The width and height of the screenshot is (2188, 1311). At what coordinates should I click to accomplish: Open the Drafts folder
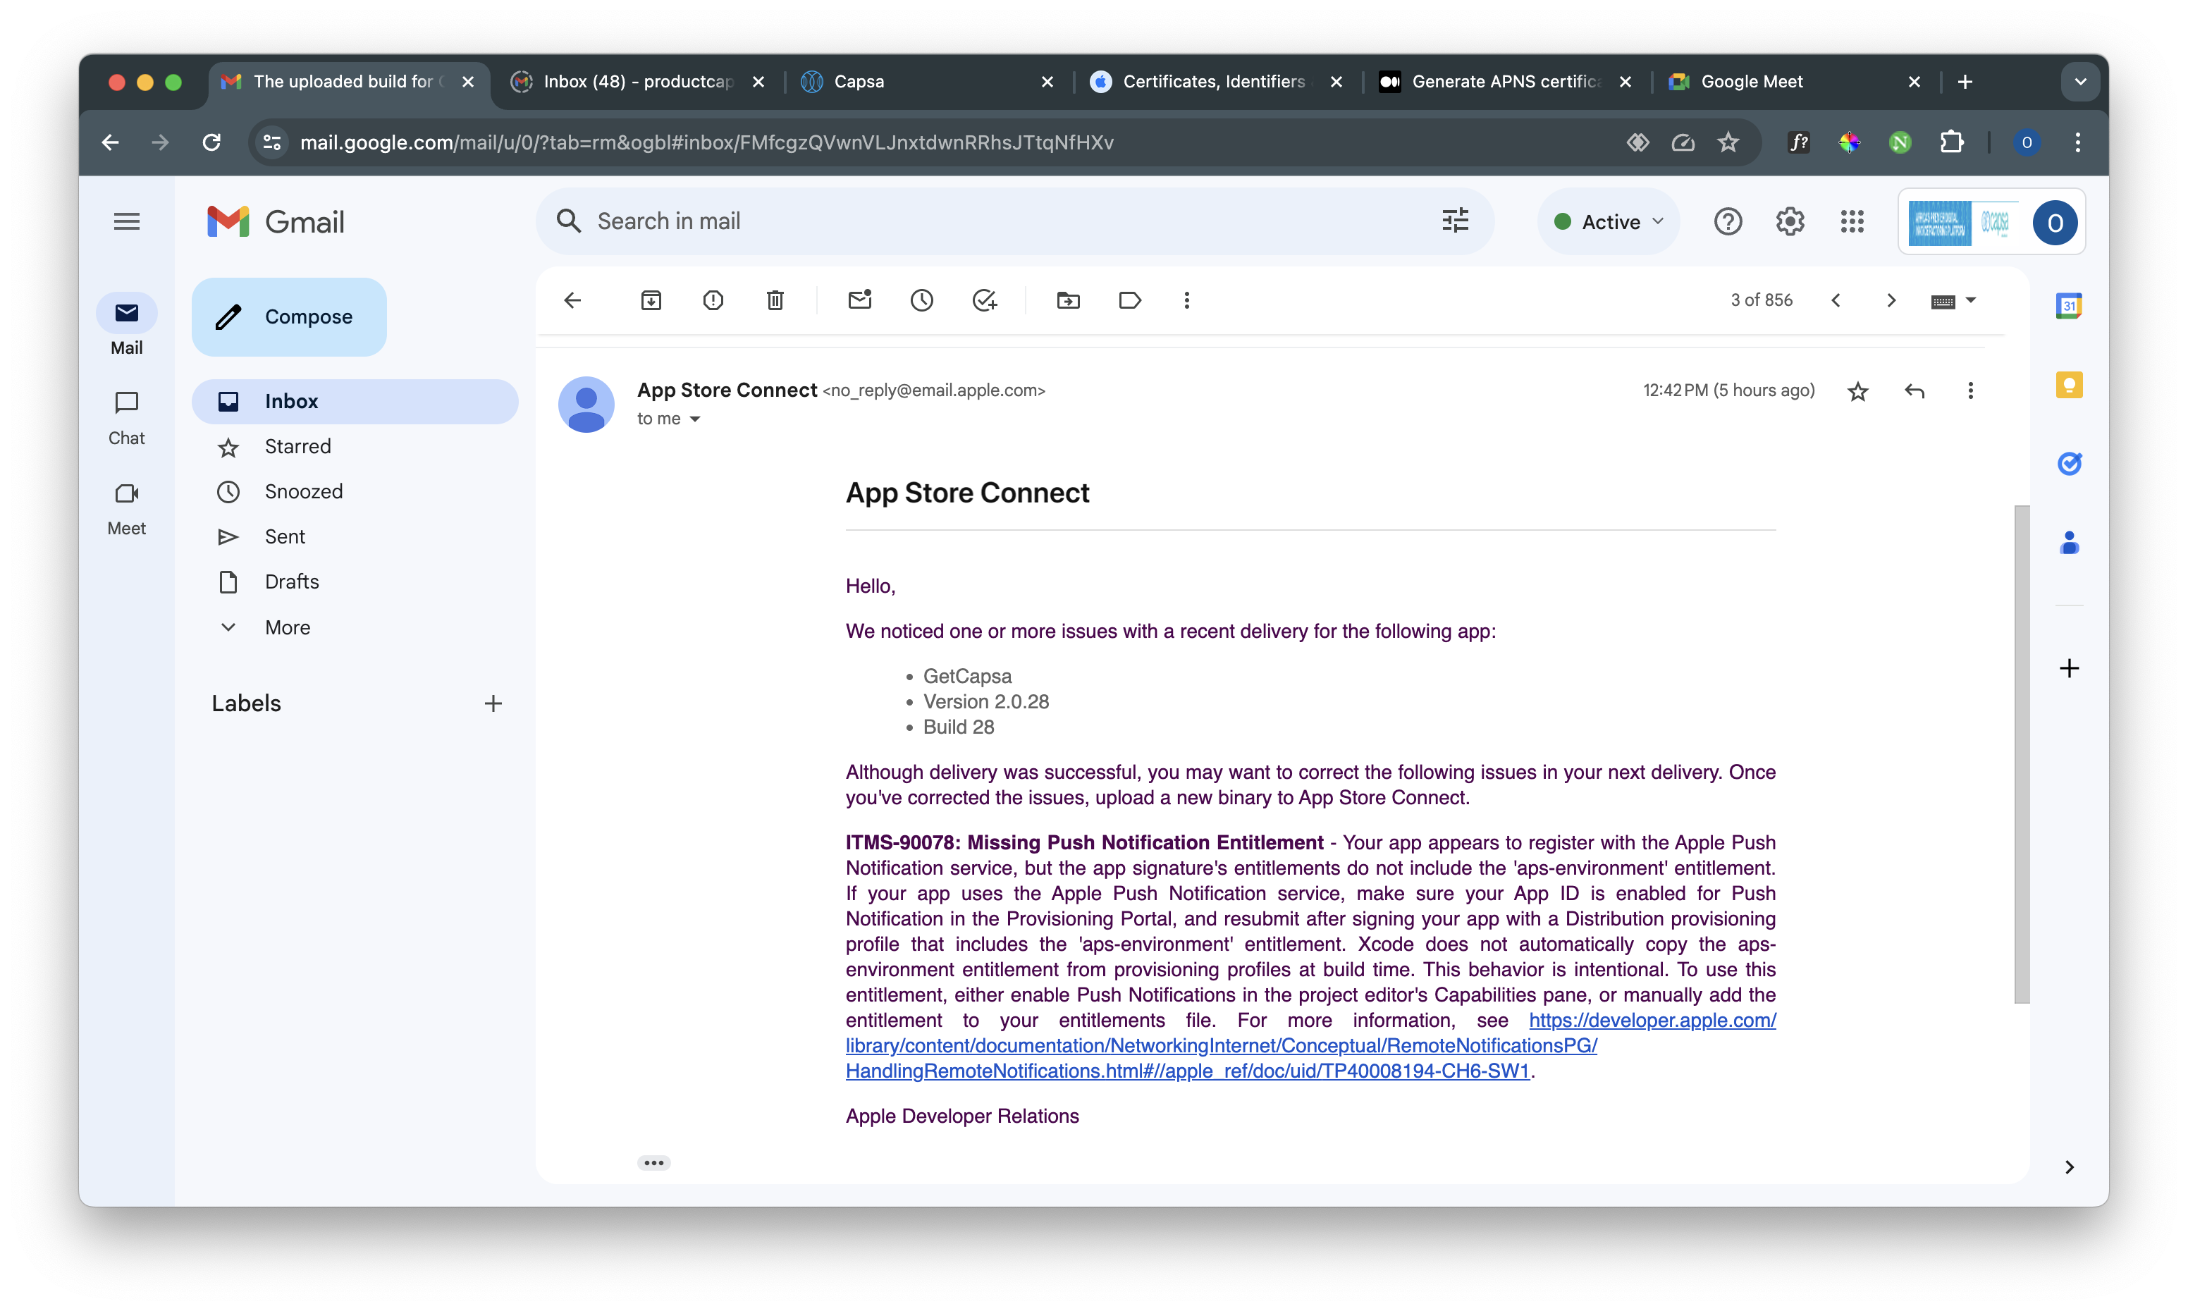coord(355,582)
